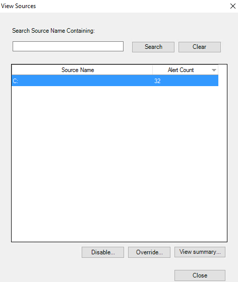The height and width of the screenshot is (282, 238).
Task: Click the highlighted row's empty middle area
Action: pyautogui.click(x=85, y=81)
